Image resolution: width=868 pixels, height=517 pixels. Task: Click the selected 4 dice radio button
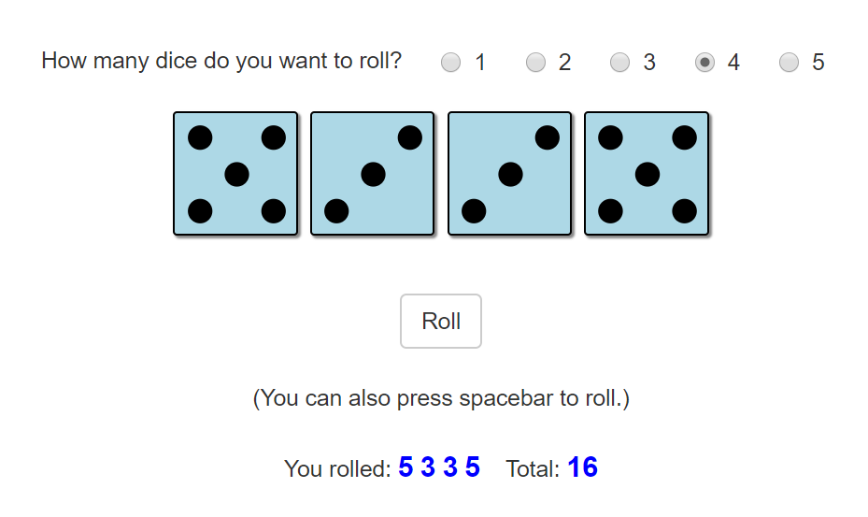(704, 62)
